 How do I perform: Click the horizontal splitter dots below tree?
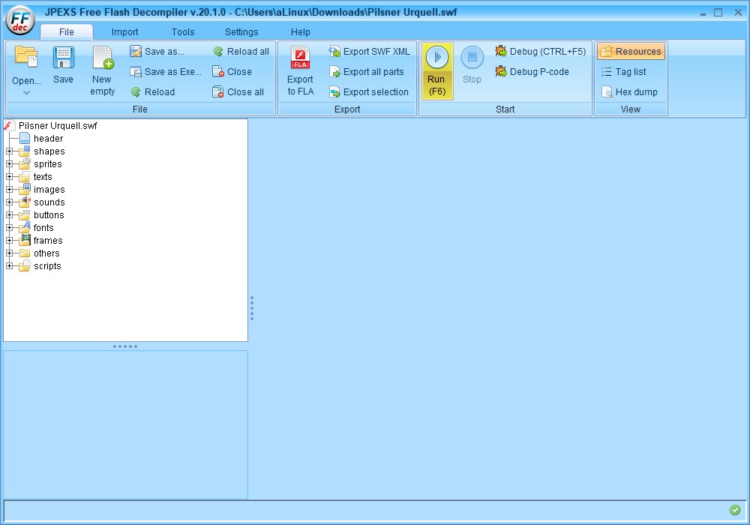[125, 346]
